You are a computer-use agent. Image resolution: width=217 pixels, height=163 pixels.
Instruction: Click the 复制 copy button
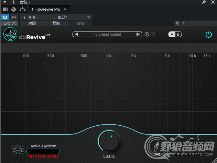pyautogui.click(x=56, y=23)
